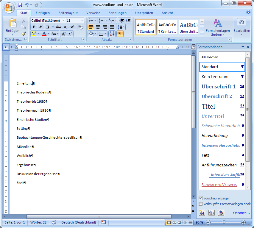Viewport: 254px width, 228px height.
Task: Open Manage Styles icon
Action: pos(221,213)
